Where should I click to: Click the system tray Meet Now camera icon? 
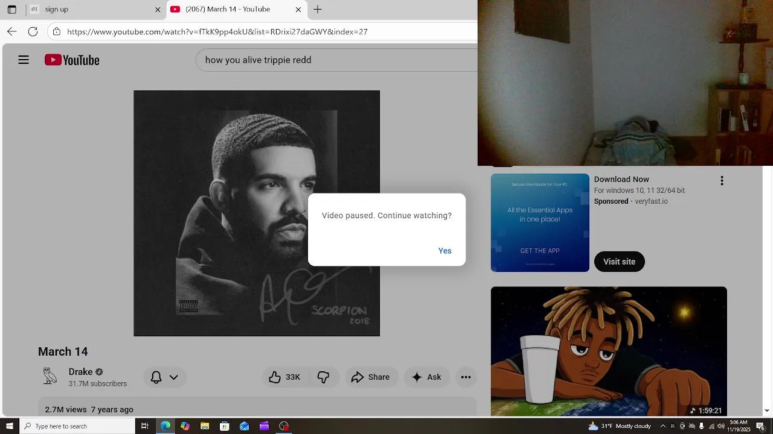point(682,426)
